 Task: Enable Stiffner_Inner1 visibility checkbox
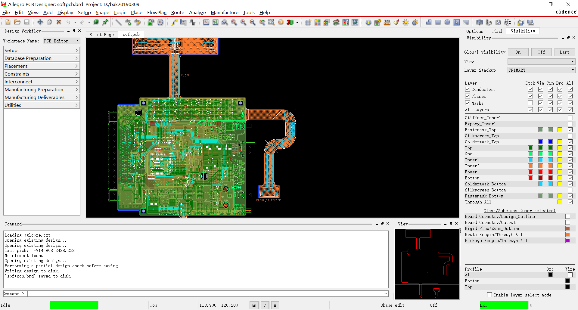pyautogui.click(x=570, y=118)
